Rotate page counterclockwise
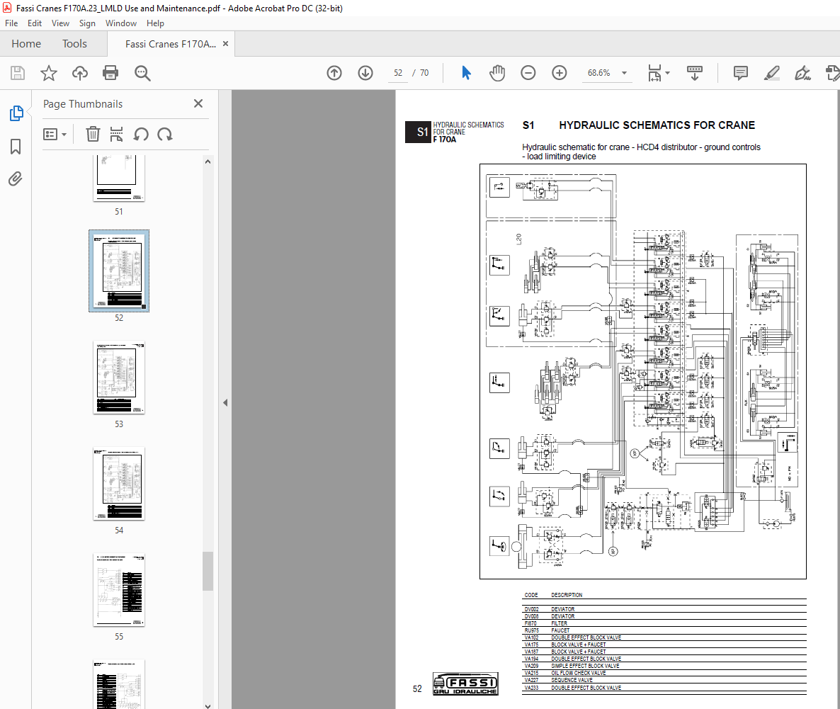Image resolution: width=840 pixels, height=709 pixels. pyautogui.click(x=141, y=134)
